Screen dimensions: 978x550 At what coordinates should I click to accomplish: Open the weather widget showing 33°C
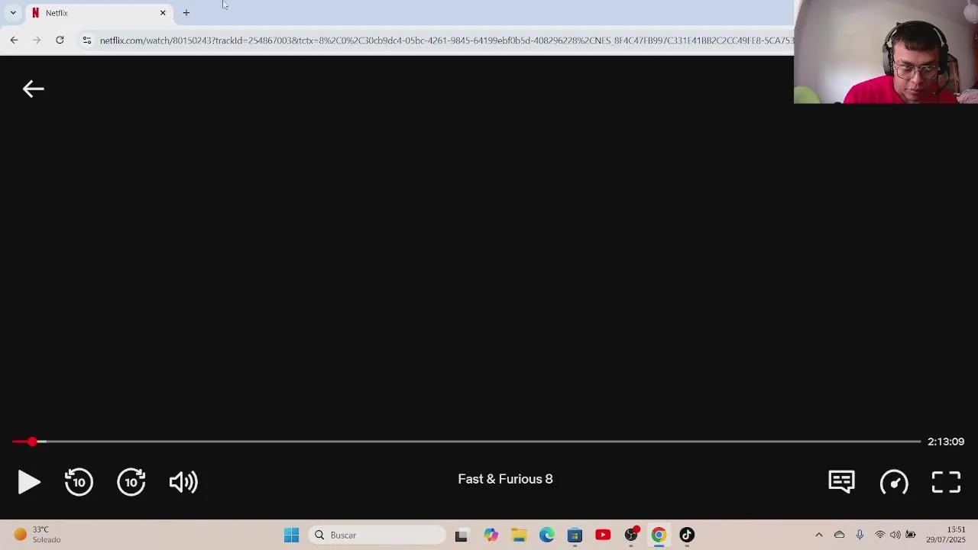[38, 535]
